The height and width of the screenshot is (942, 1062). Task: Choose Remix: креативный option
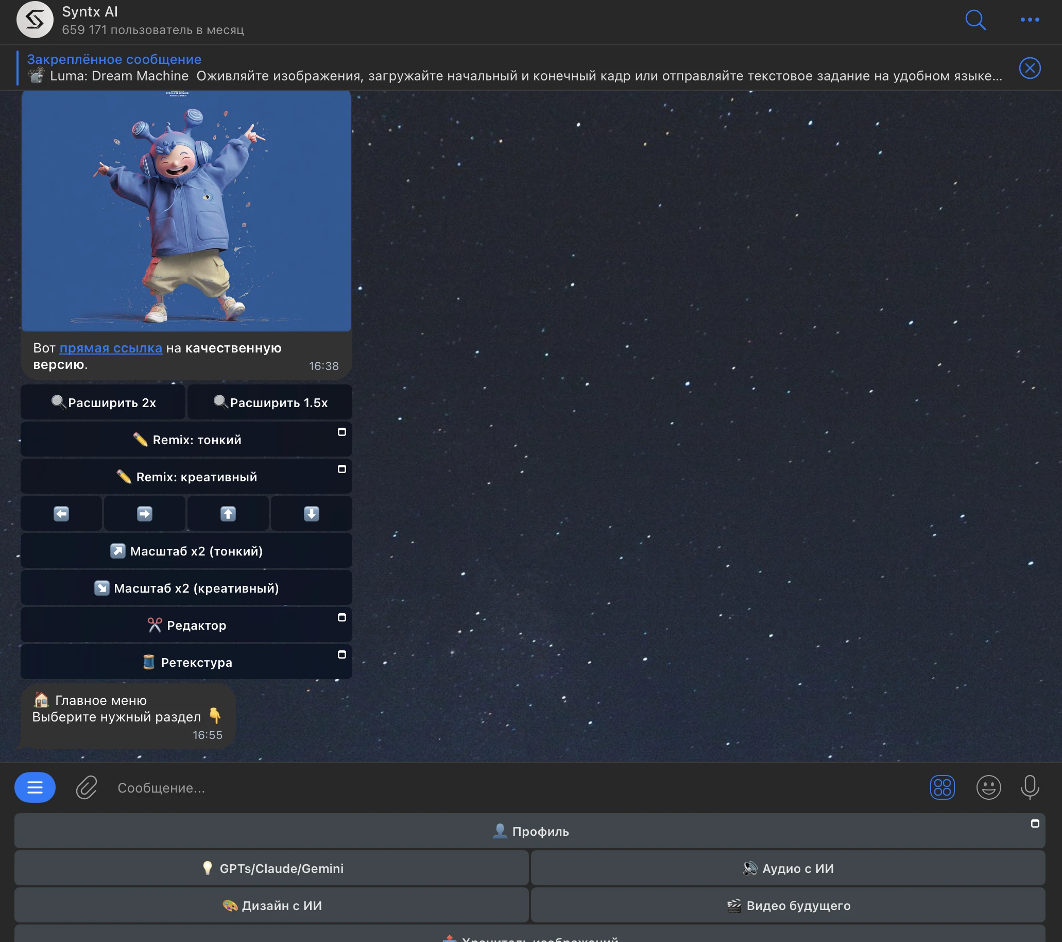(x=186, y=477)
